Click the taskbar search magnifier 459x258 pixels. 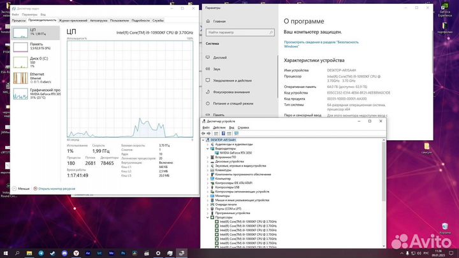coord(17,253)
